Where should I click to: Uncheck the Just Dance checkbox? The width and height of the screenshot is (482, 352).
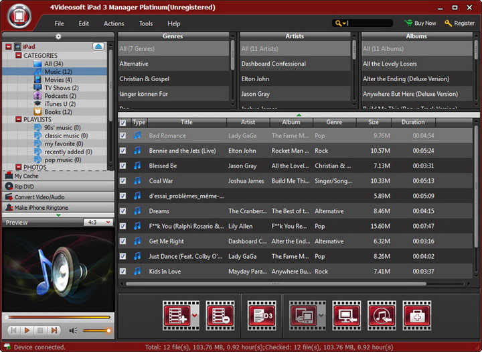tap(123, 256)
